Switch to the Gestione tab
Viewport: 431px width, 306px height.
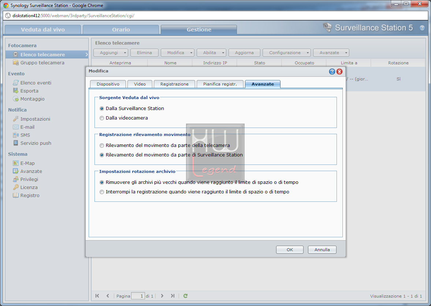click(199, 30)
